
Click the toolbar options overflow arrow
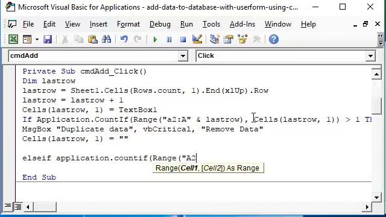pos(381,40)
